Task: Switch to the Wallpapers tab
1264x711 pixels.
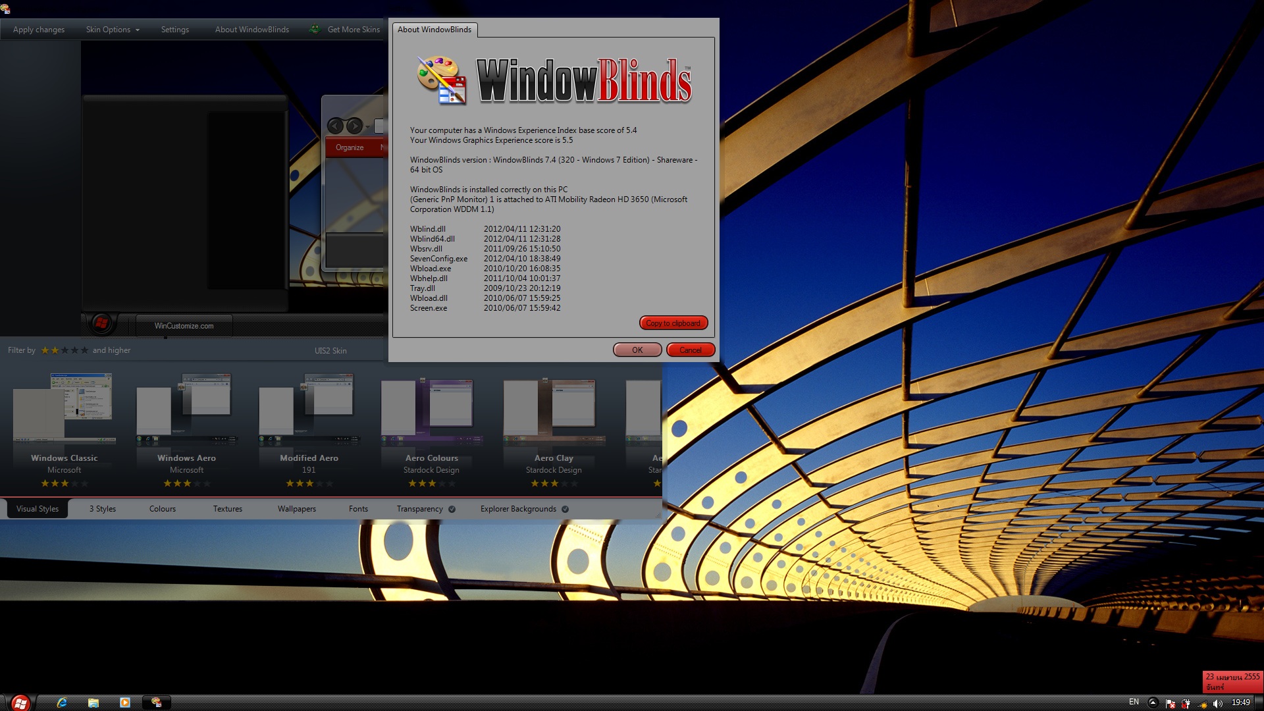Action: [x=296, y=509]
